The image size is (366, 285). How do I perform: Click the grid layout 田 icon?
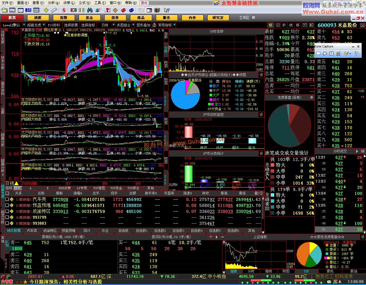click(x=277, y=25)
